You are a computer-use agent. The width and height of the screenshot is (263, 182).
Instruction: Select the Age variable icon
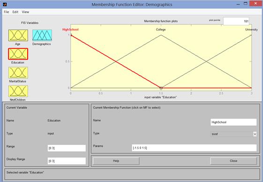(x=18, y=36)
